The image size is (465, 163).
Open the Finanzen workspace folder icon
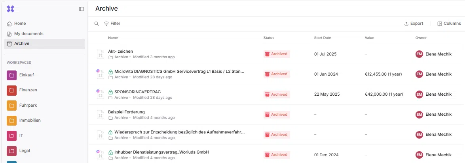(x=11, y=90)
